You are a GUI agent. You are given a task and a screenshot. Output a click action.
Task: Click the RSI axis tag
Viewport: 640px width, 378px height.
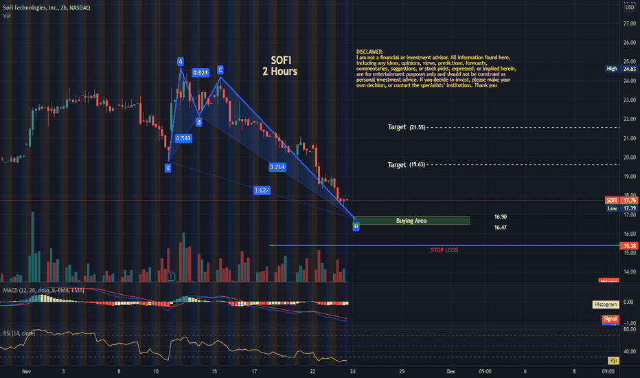pos(613,360)
